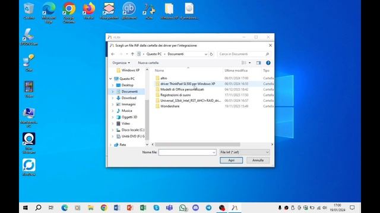Open the blue help icon
The image size is (380, 213).
pyautogui.click(x=268, y=63)
